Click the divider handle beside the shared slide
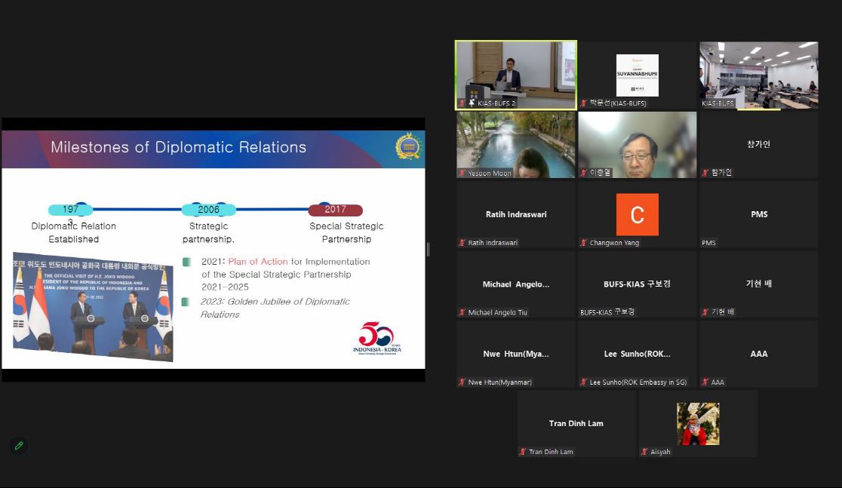Viewport: 842px width, 488px height. [428, 249]
